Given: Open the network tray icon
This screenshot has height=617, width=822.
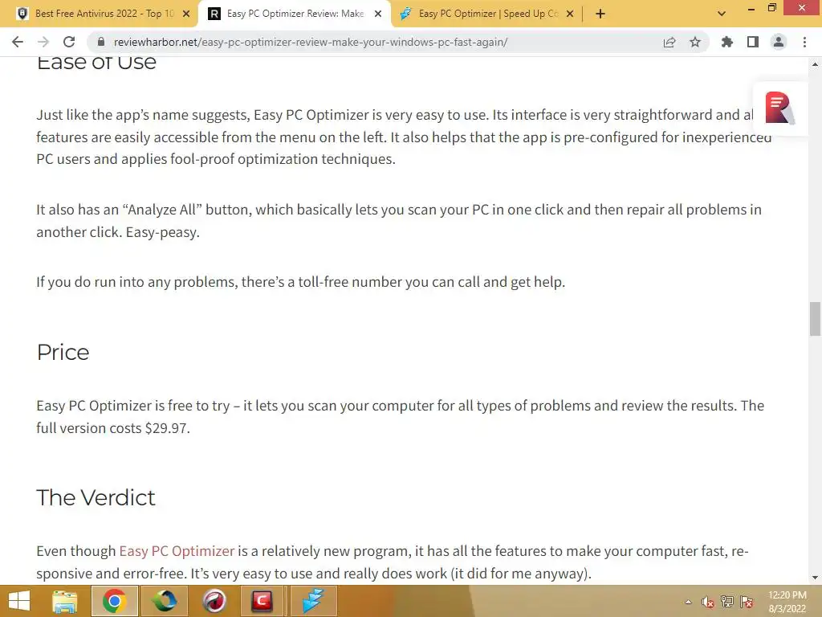Looking at the screenshot, I should [x=727, y=602].
